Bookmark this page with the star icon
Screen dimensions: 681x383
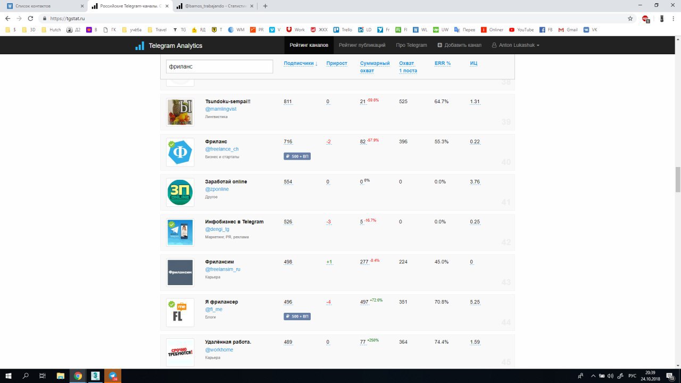(x=630, y=18)
